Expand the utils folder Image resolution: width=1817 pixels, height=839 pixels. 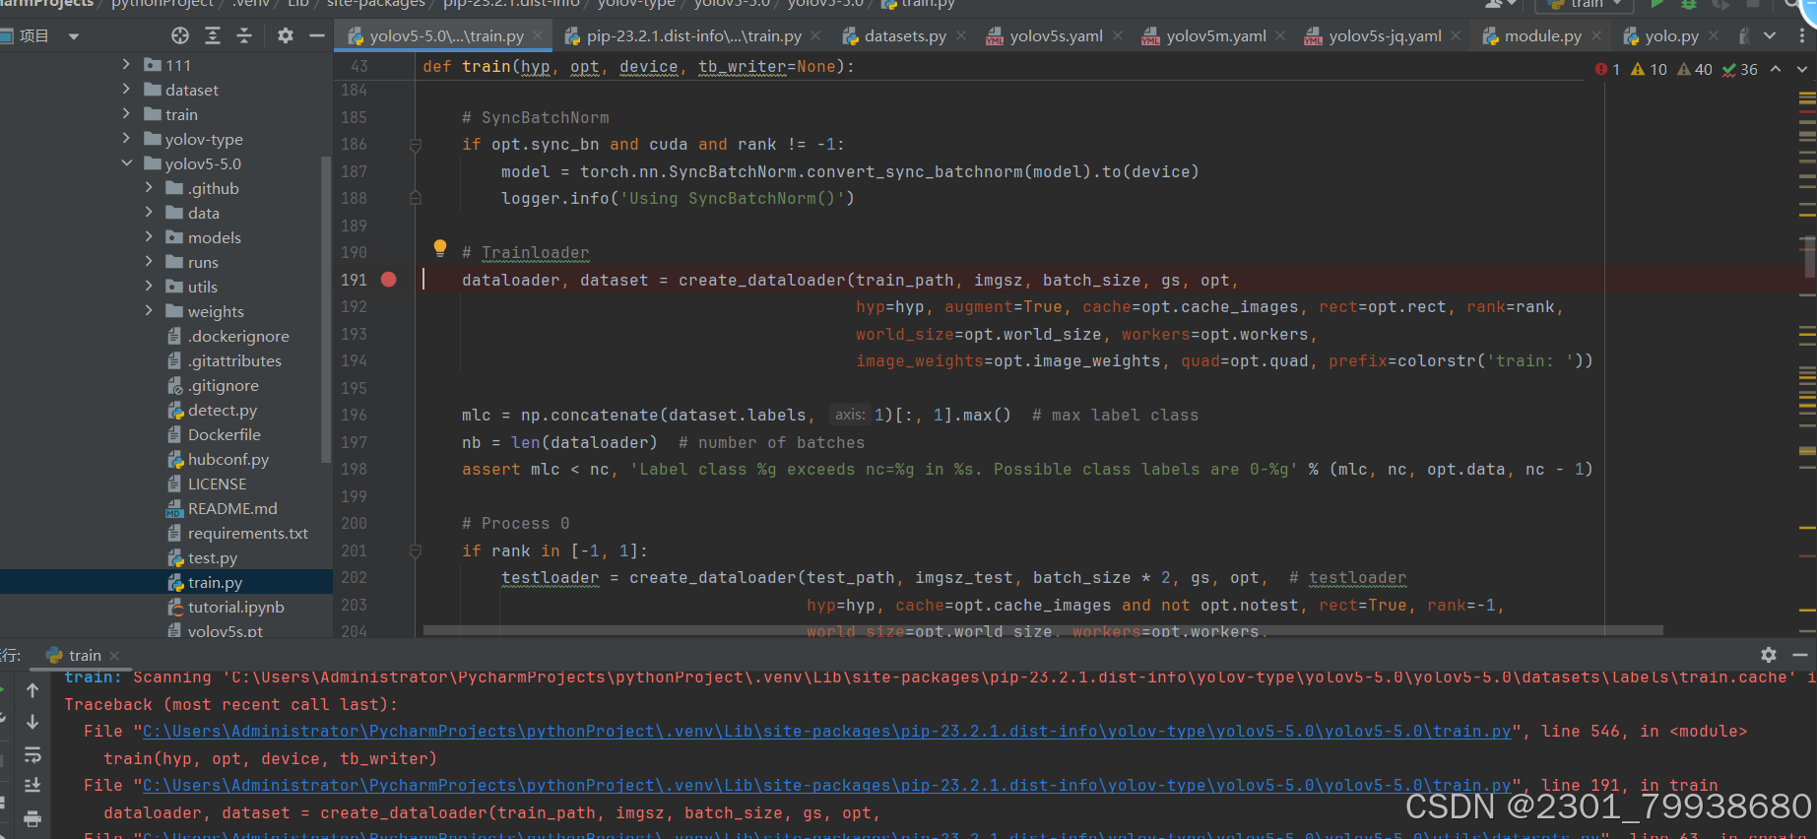point(149,286)
